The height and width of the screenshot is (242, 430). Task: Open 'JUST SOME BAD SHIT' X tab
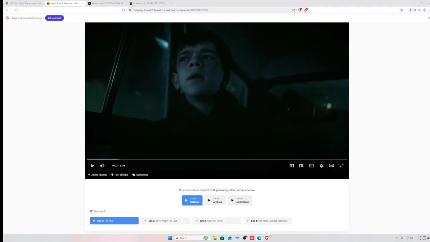(106, 3)
